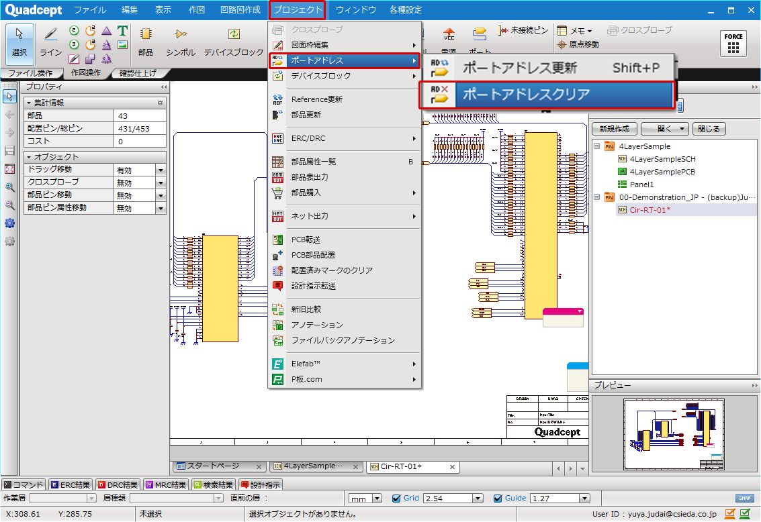Screen dimensions: 761x522
Task: Close the Cir-RT-01* document tab
Action: tap(452, 467)
